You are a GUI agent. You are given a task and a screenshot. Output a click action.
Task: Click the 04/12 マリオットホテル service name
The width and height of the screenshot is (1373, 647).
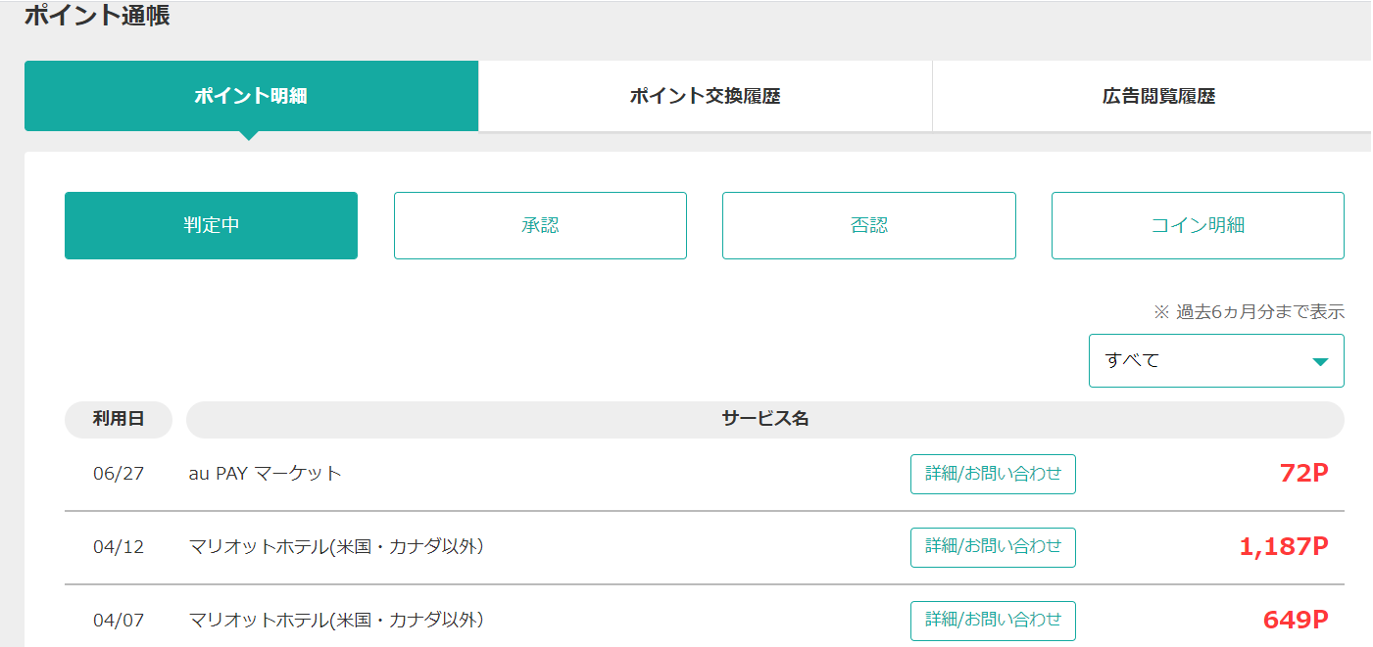pos(336,547)
